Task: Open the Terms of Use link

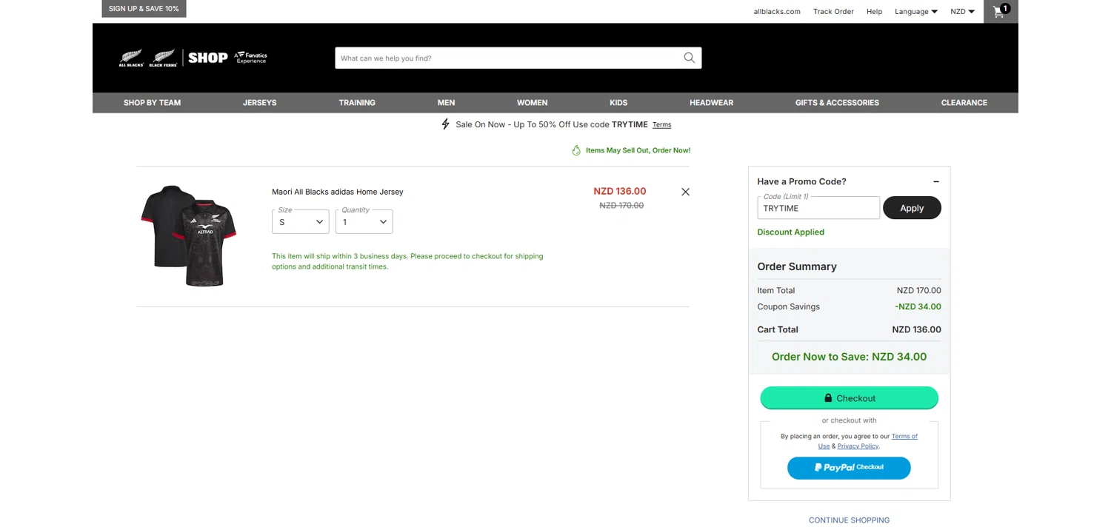Action: [904, 437]
